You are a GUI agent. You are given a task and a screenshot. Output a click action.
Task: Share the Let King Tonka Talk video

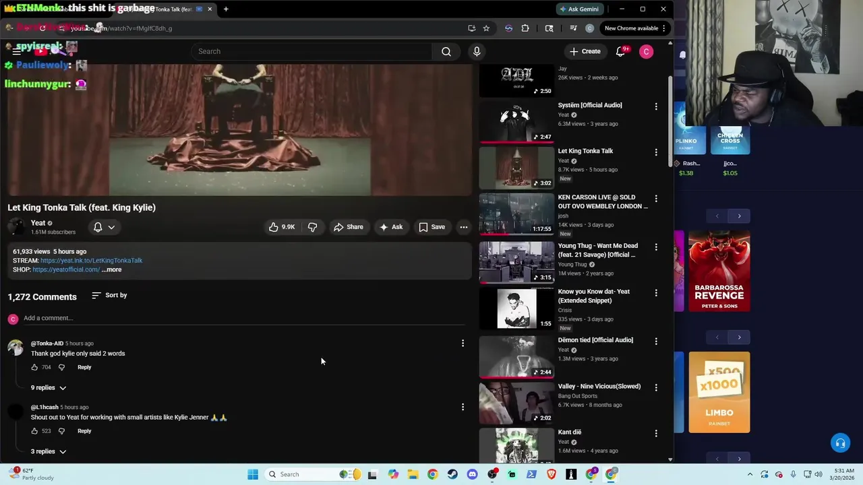(349, 227)
